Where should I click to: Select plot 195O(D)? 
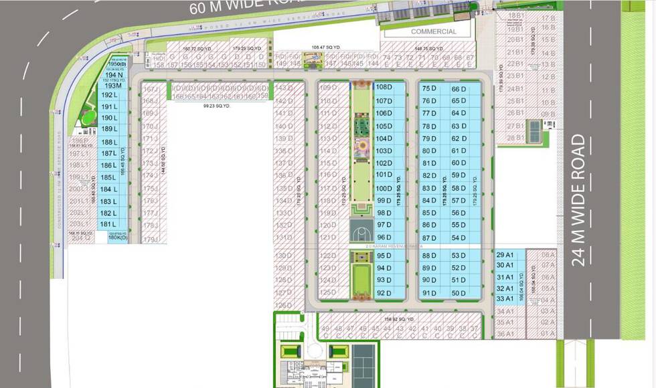118,64
